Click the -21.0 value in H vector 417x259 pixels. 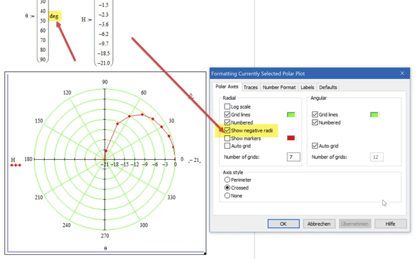103,63
